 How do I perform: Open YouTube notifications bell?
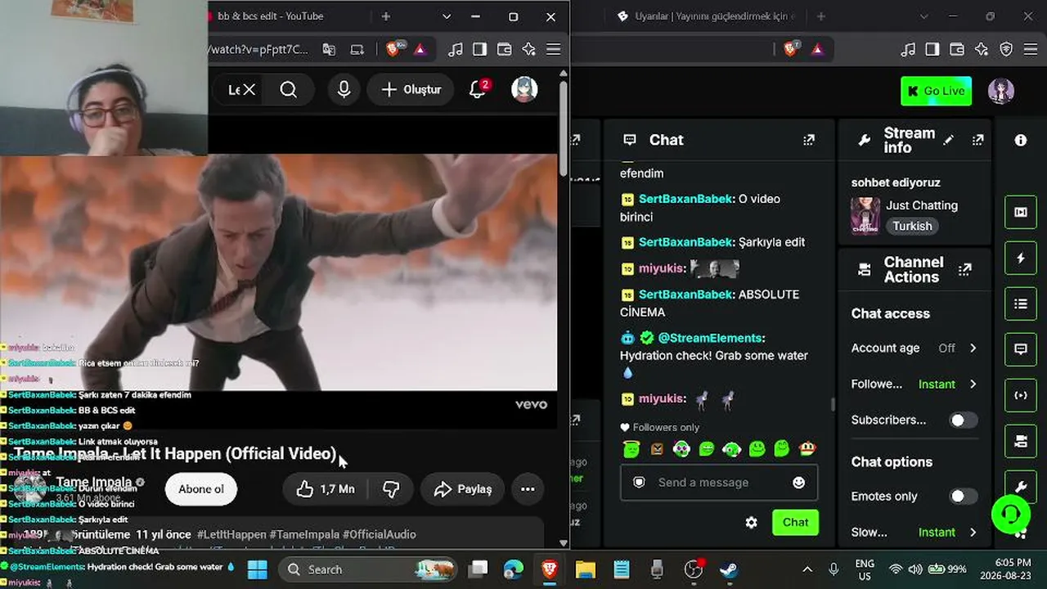[479, 89]
